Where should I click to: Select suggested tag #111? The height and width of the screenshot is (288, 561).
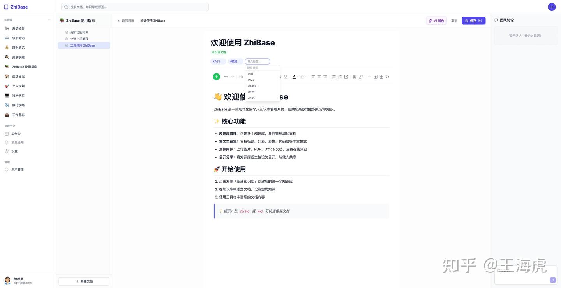263,74
